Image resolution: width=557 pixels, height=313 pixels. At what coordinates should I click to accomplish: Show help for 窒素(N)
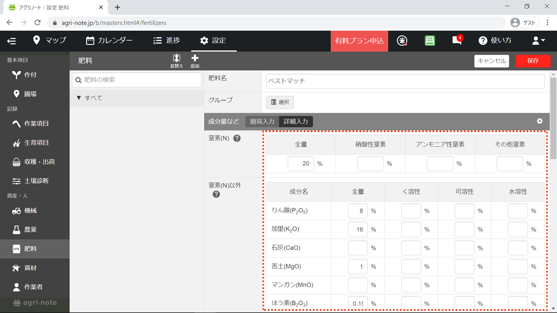[x=237, y=138]
